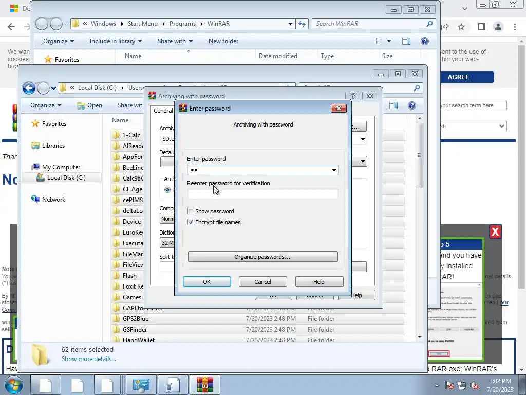This screenshot has height=395, width=526.
Task: Open the archive name dropdown arrow
Action: coord(363,139)
